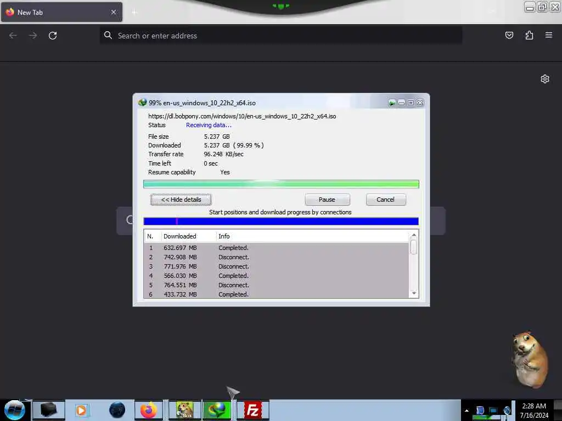Open the Firefox hamburger menu
Image resolution: width=562 pixels, height=421 pixels.
549,35
